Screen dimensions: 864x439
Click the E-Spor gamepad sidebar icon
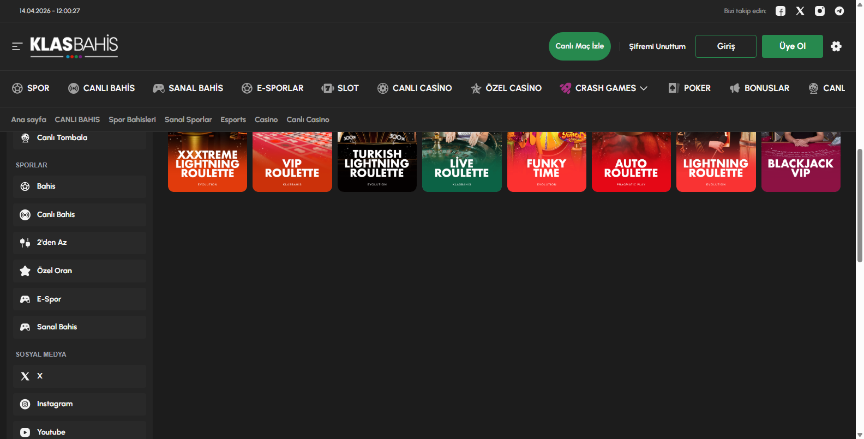pos(25,299)
